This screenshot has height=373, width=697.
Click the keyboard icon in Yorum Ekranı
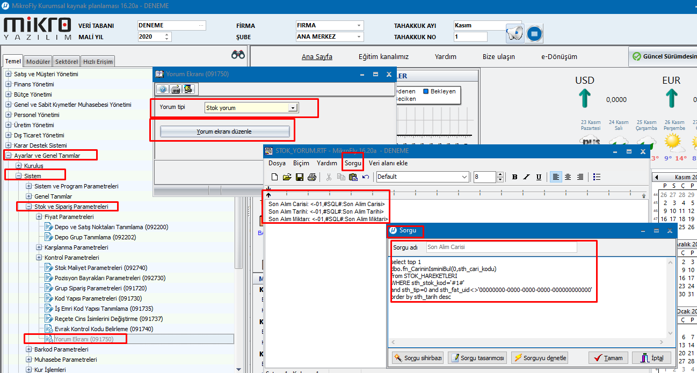pos(175,89)
